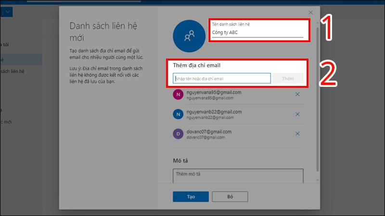Select nguyenvana95@gmail.com contact name

[x=214, y=92]
